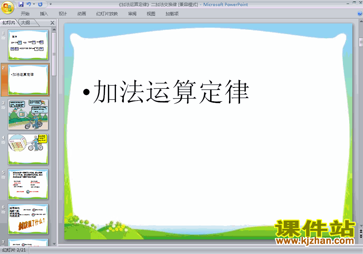
Task: Select slide 1 thumbnail
Action: [x=28, y=45]
